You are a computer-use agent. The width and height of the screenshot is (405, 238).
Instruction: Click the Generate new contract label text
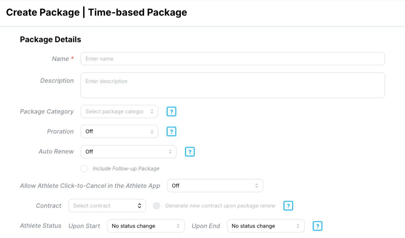pos(220,206)
